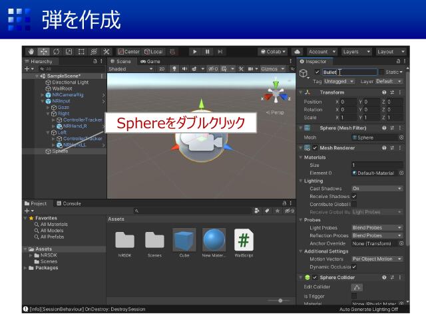Select the Rotate tool

coord(56,52)
